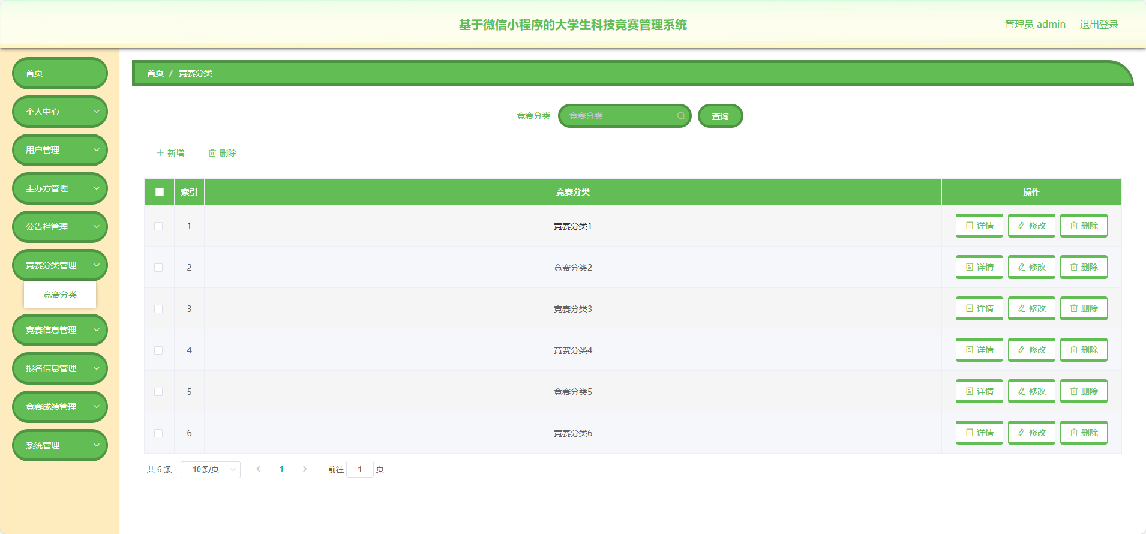Remove the 竞赛分类3 entry
1146x534 pixels.
point(1084,308)
